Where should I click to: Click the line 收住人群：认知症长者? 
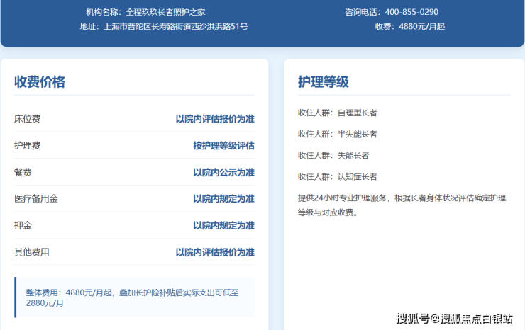click(338, 177)
